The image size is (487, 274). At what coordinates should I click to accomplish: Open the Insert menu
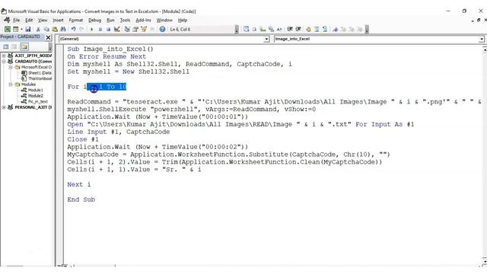[58, 21]
